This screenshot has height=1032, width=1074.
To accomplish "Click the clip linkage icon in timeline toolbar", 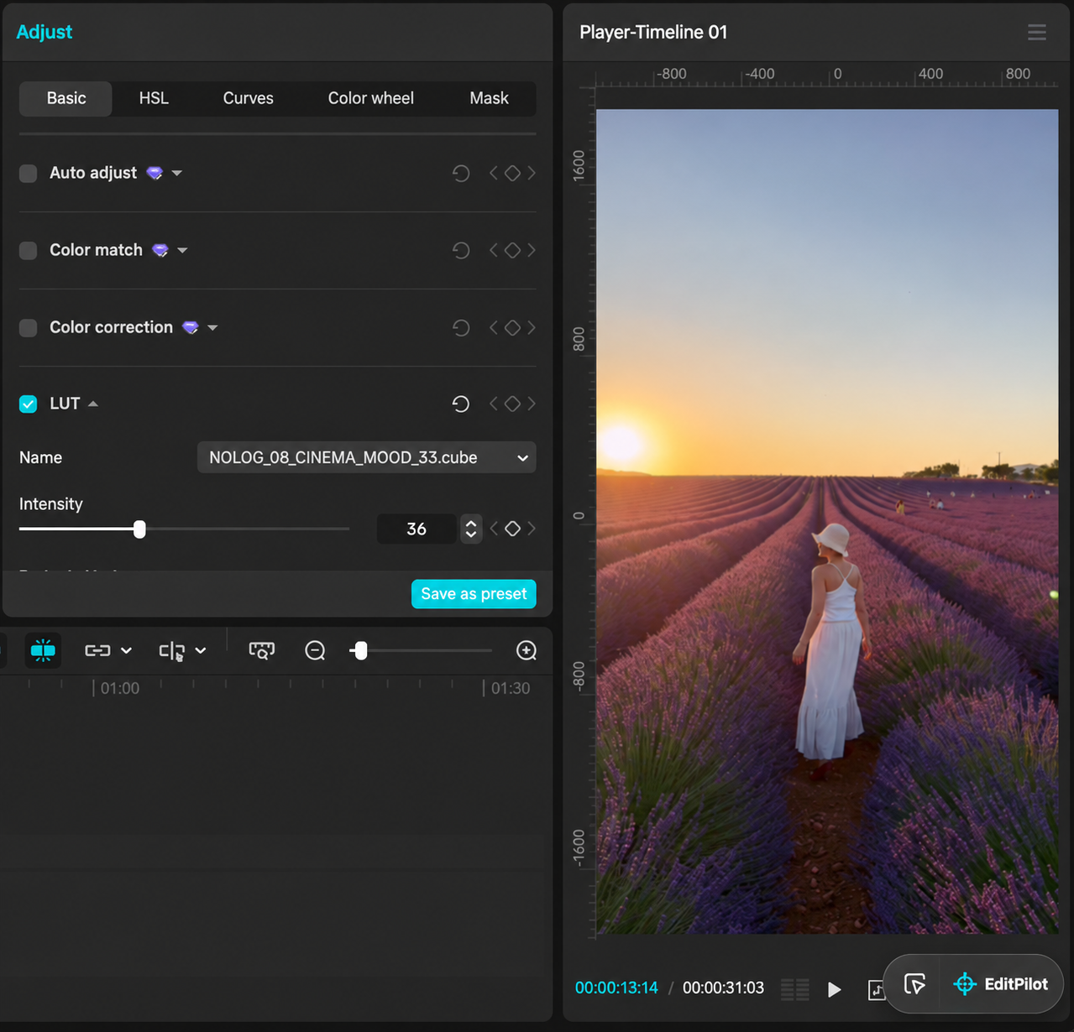I will click(x=97, y=650).
